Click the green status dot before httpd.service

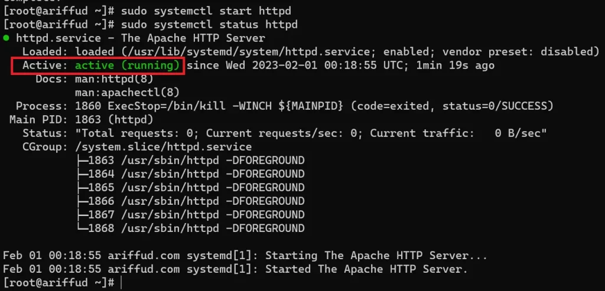point(6,38)
